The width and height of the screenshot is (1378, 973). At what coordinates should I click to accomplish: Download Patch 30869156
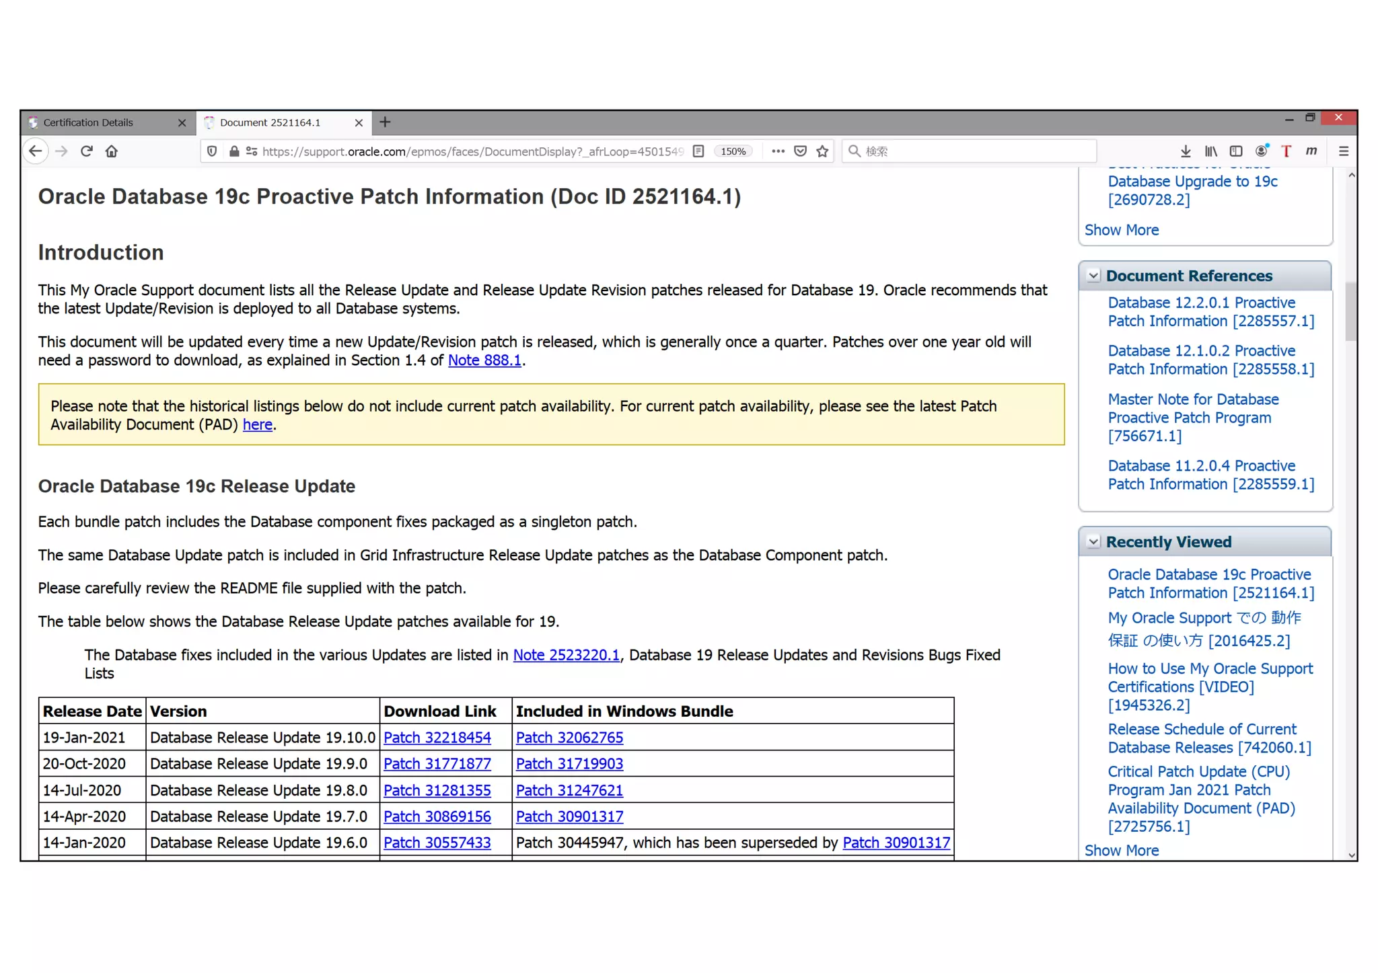[x=437, y=817]
